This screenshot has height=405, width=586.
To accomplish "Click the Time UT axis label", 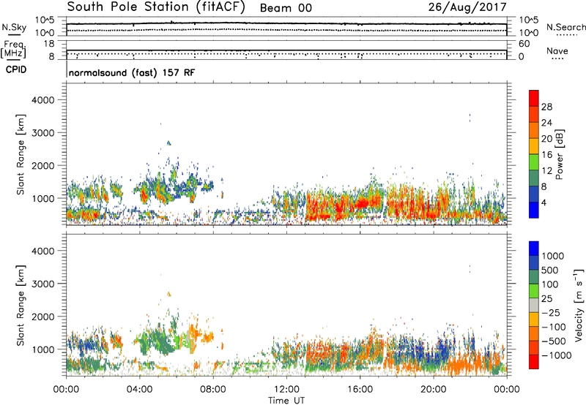I will 286,401.
